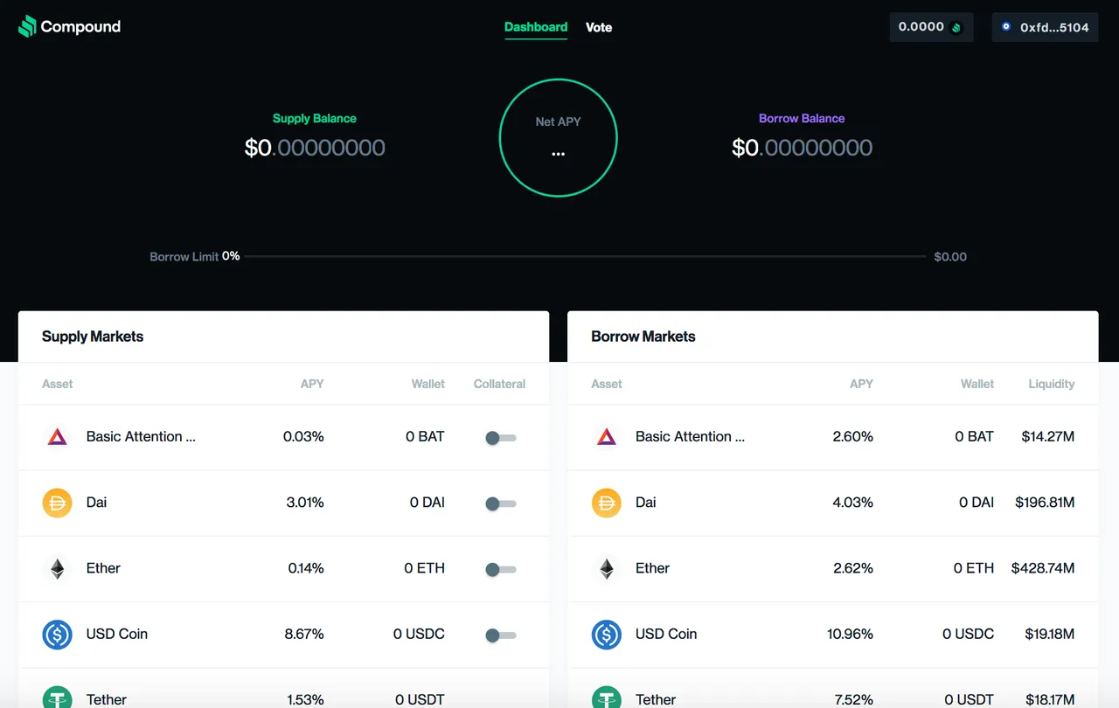Click the $19.18M USD Coin liquidity value
Image resolution: width=1119 pixels, height=708 pixels.
[x=1048, y=634]
